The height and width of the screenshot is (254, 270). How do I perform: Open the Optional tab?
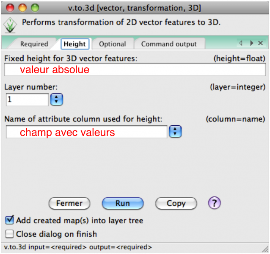pyautogui.click(x=112, y=44)
